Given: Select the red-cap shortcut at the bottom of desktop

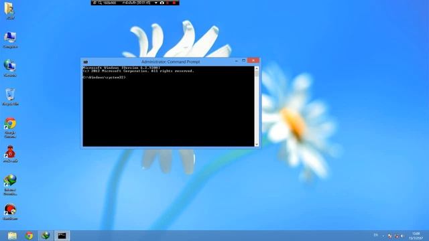Looking at the screenshot, I should pyautogui.click(x=10, y=212).
